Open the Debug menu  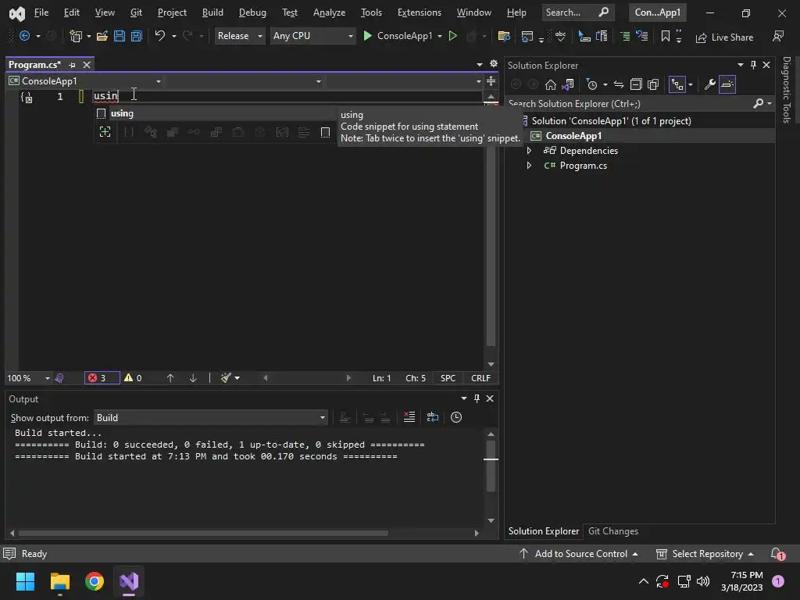pyautogui.click(x=252, y=12)
